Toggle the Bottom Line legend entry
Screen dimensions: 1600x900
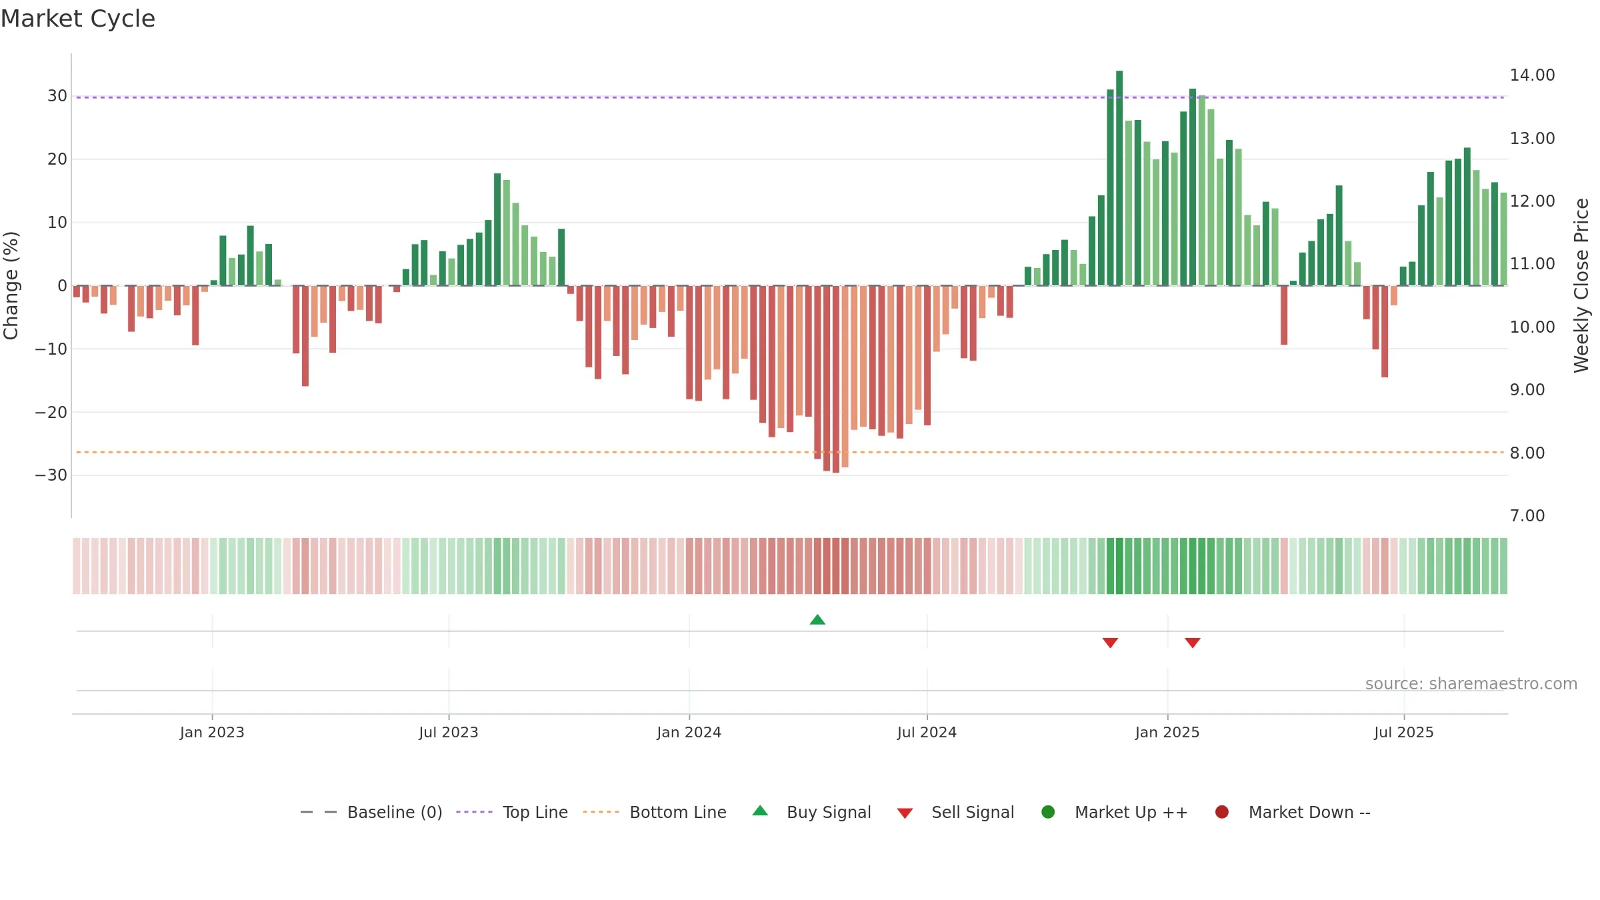click(655, 812)
